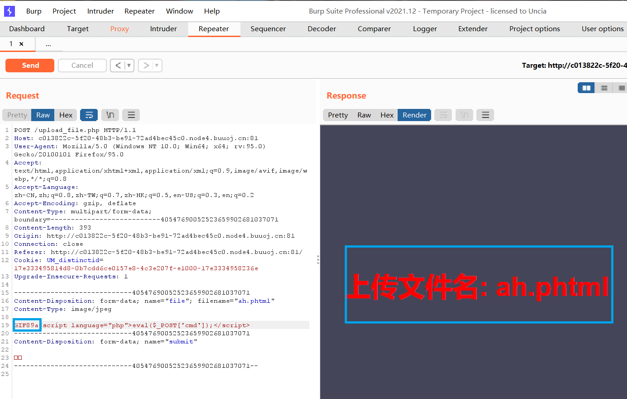Switch Response view to Pretty
Viewport: 627px width, 399px height.
(x=338, y=115)
